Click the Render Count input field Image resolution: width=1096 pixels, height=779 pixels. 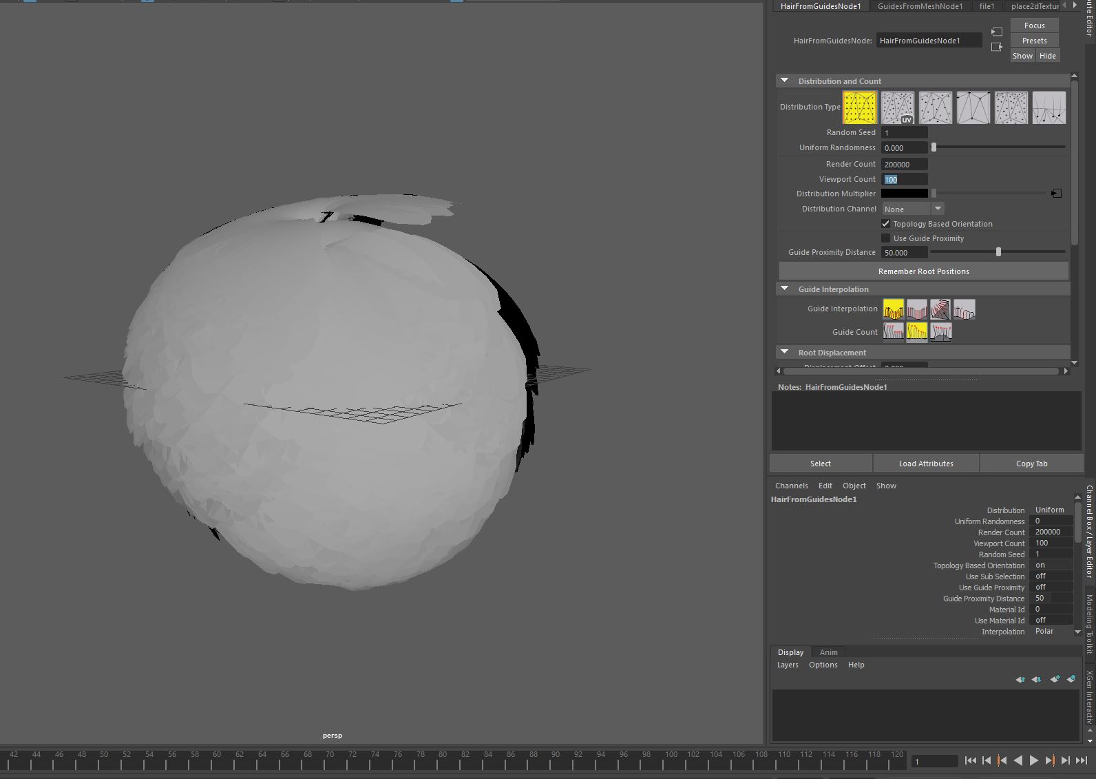point(904,164)
